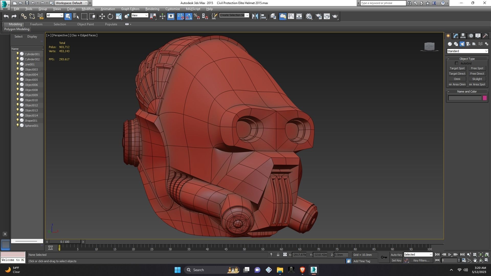Open the Key Filters dialog

pos(421,260)
